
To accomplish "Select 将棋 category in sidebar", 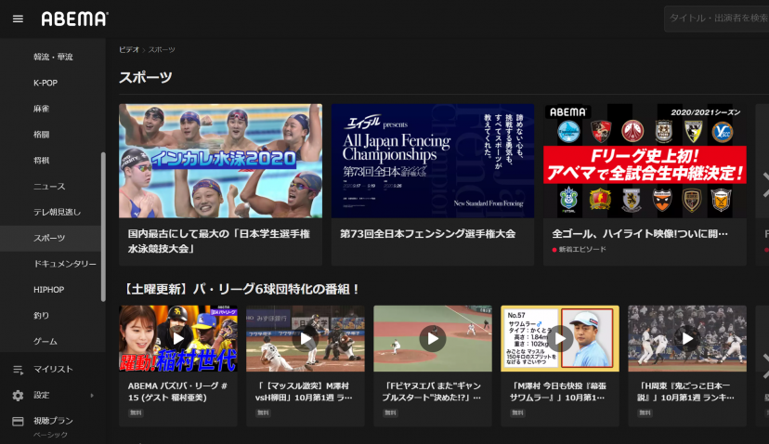I will pyautogui.click(x=41, y=161).
